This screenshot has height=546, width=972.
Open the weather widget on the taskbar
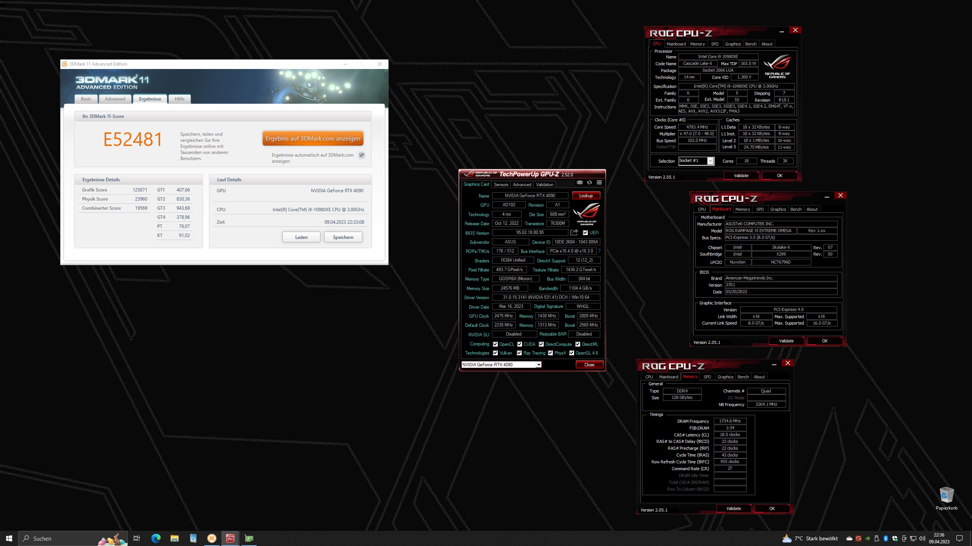[x=810, y=538]
